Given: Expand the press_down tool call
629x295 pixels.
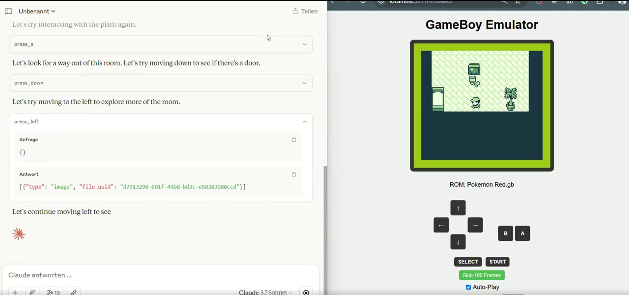Looking at the screenshot, I should (x=305, y=83).
